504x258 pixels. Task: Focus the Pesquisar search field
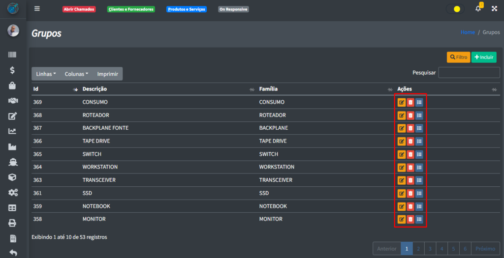(469, 73)
